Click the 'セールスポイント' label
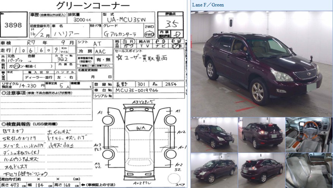333x188 pixels. tap(129, 51)
